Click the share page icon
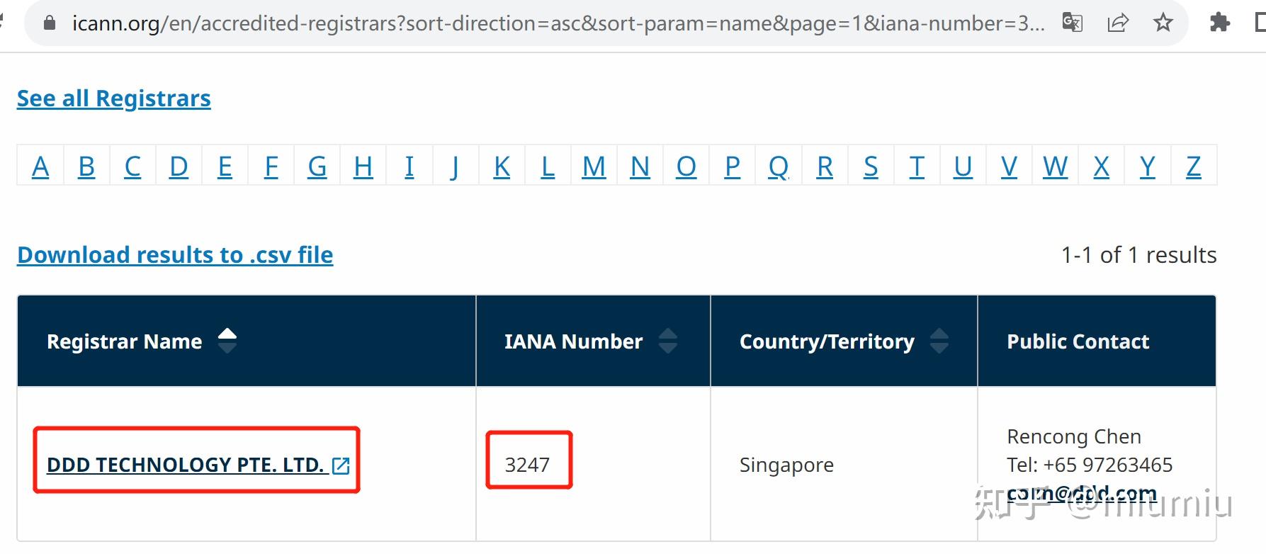The width and height of the screenshot is (1266, 554). click(x=1117, y=23)
